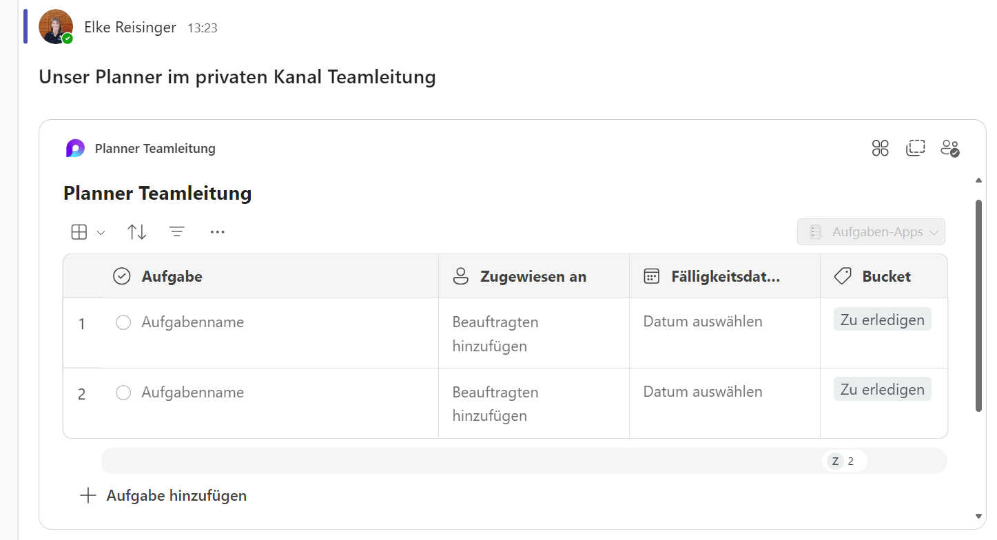Open the Planner logo icon in card header
This screenshot has height=540, width=997.
75,148
